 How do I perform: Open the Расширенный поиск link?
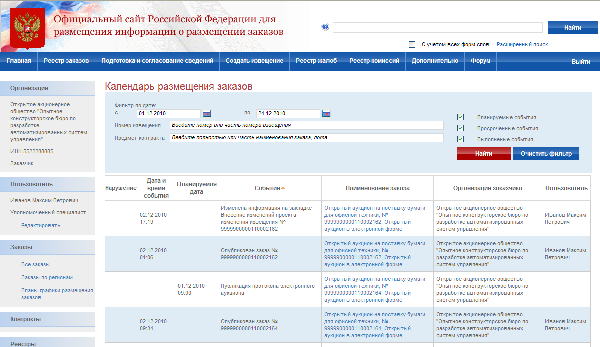[x=522, y=45]
